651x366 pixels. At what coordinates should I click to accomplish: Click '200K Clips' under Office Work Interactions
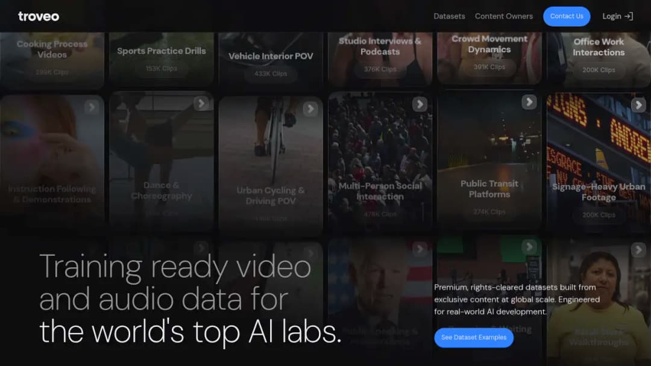point(599,70)
